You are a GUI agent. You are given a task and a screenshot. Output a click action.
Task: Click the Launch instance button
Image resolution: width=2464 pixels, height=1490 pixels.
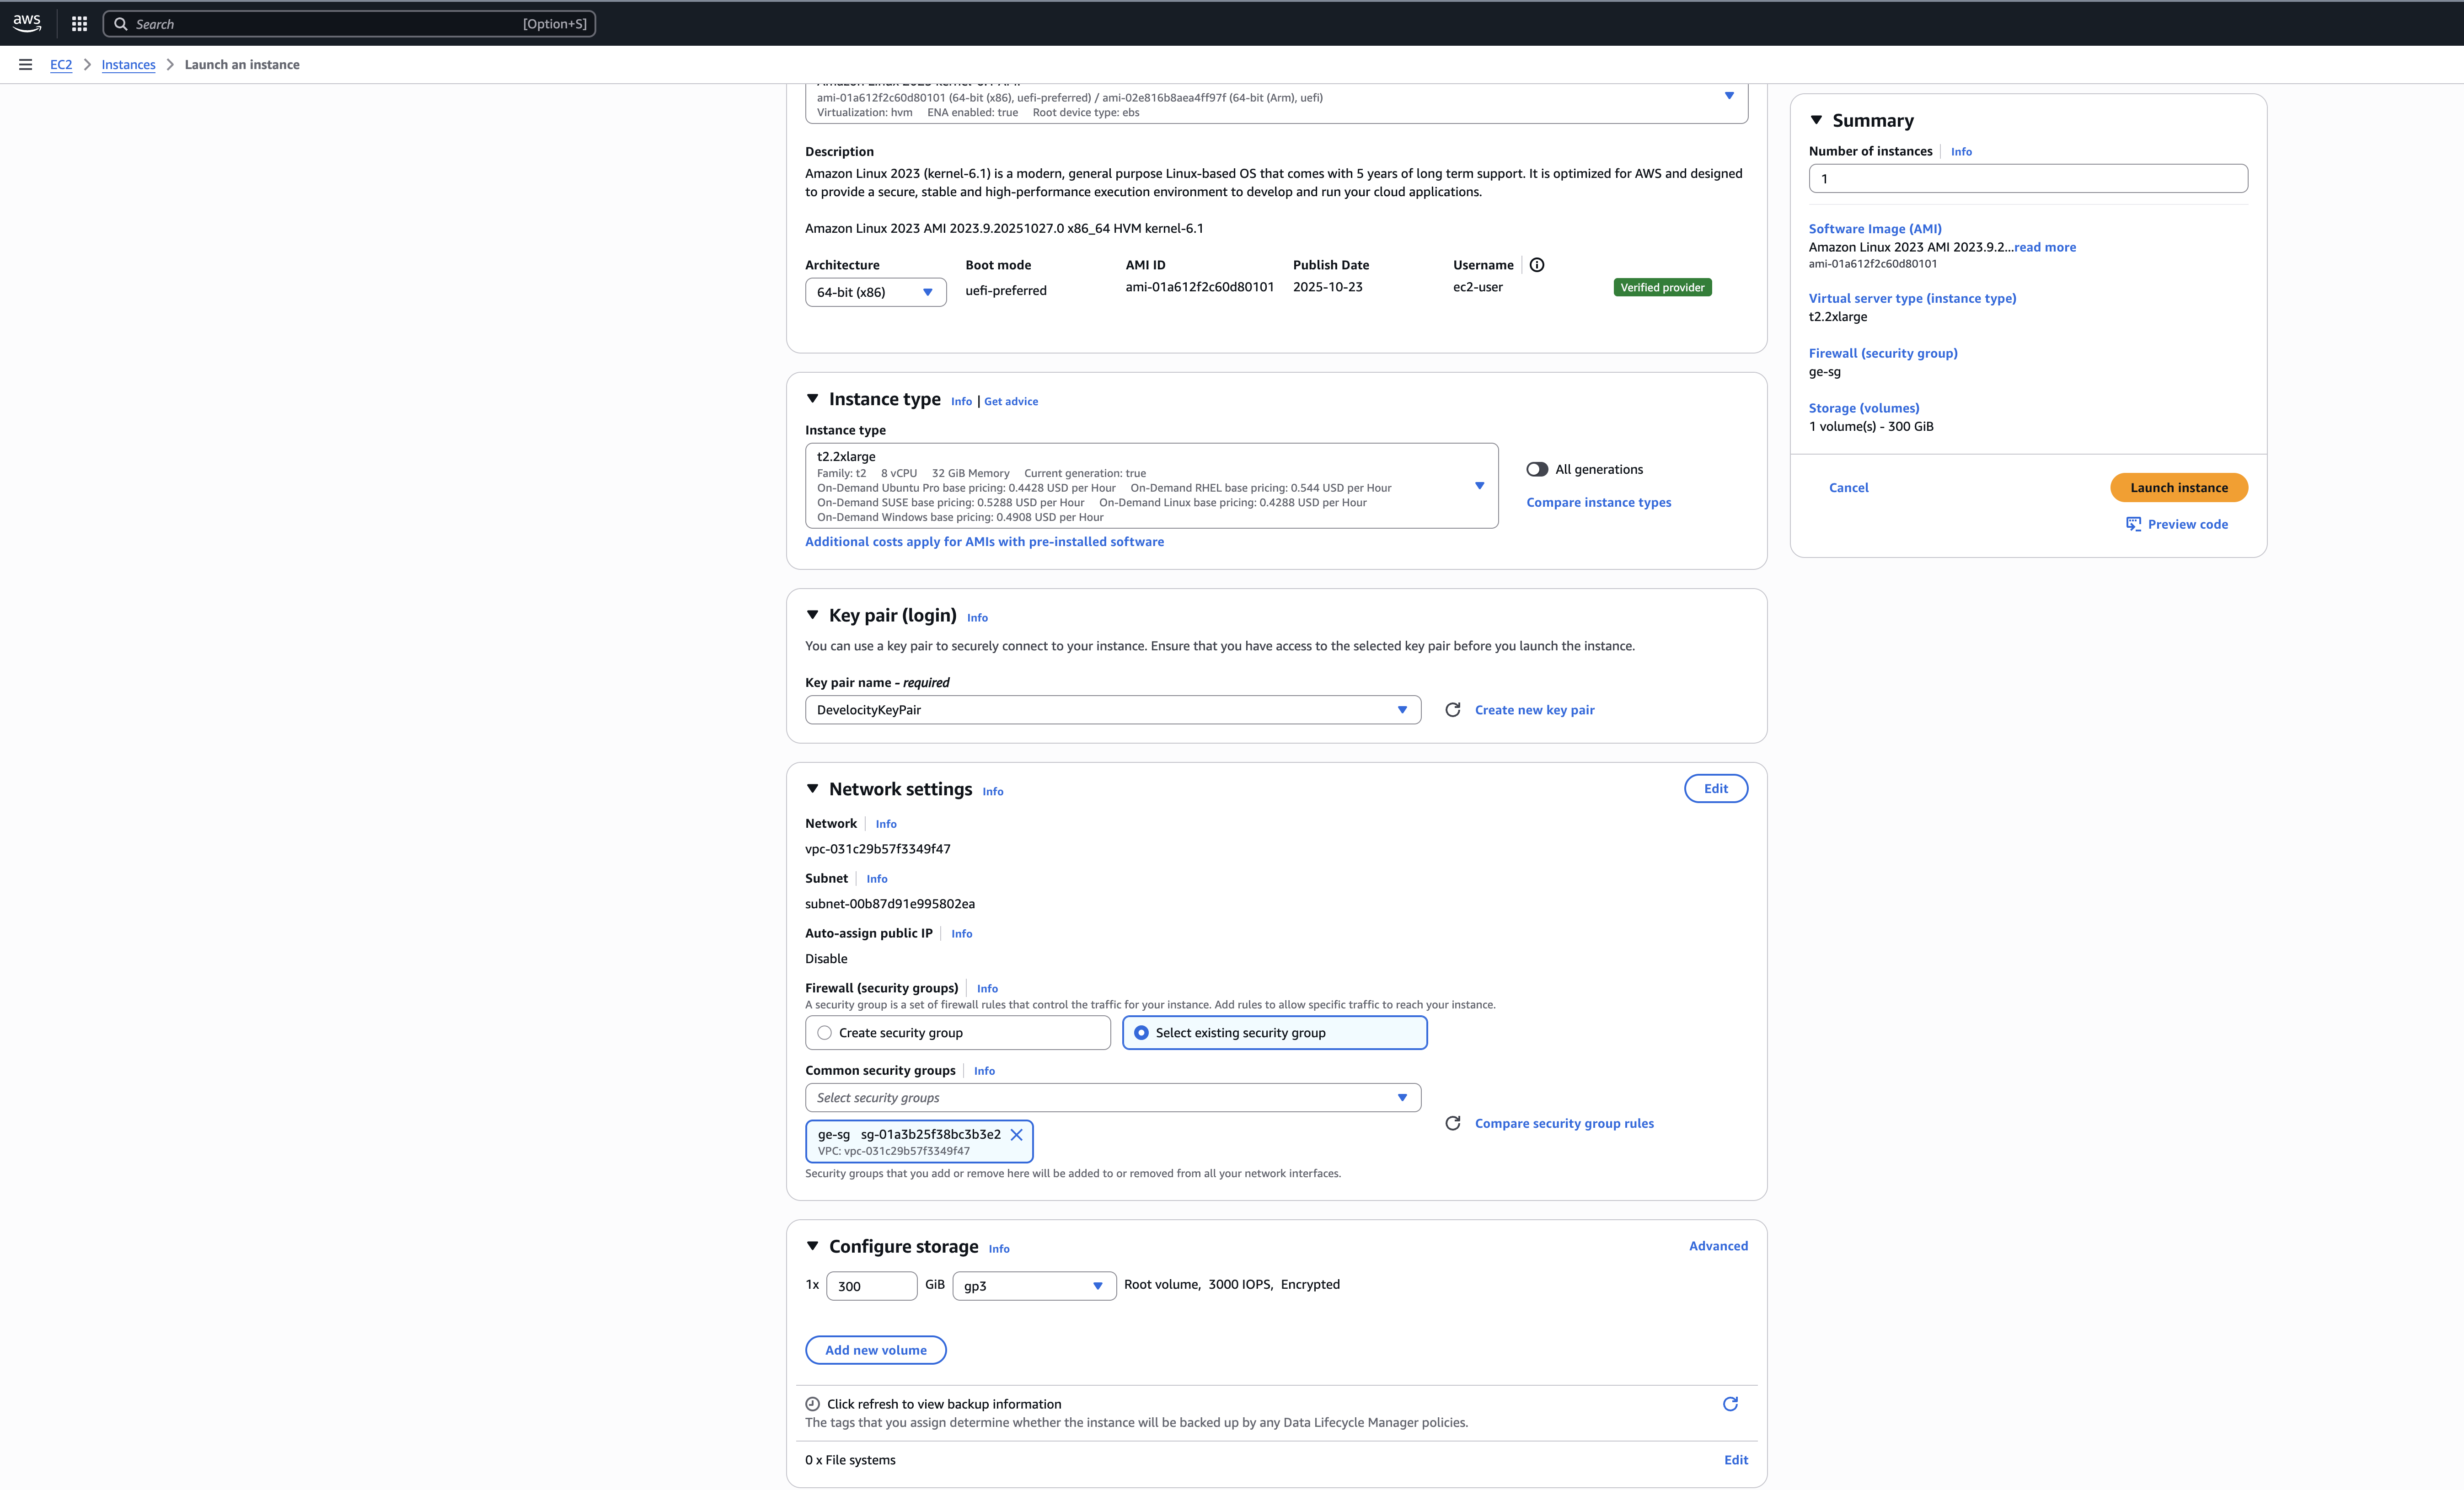[2179, 487]
